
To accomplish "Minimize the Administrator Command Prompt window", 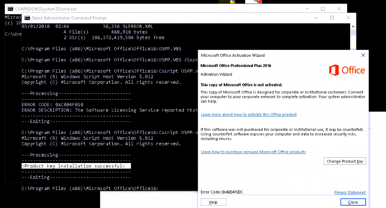I will tap(316, 18).
